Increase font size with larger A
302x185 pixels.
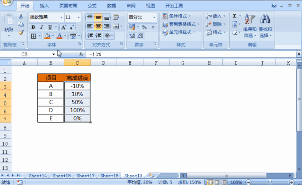tap(63, 27)
